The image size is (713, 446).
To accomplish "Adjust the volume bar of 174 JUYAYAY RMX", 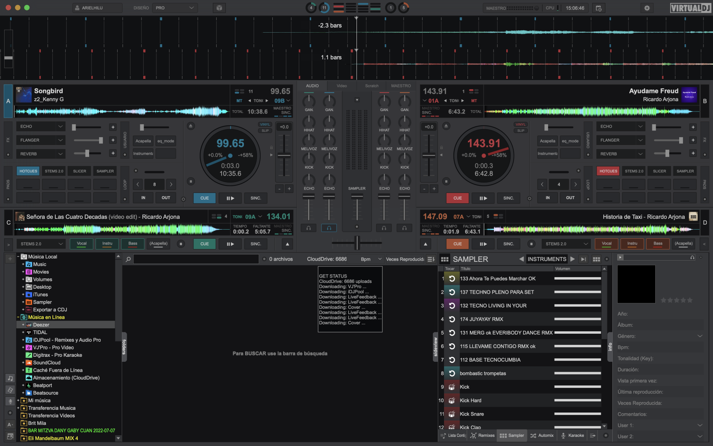I will point(577,319).
